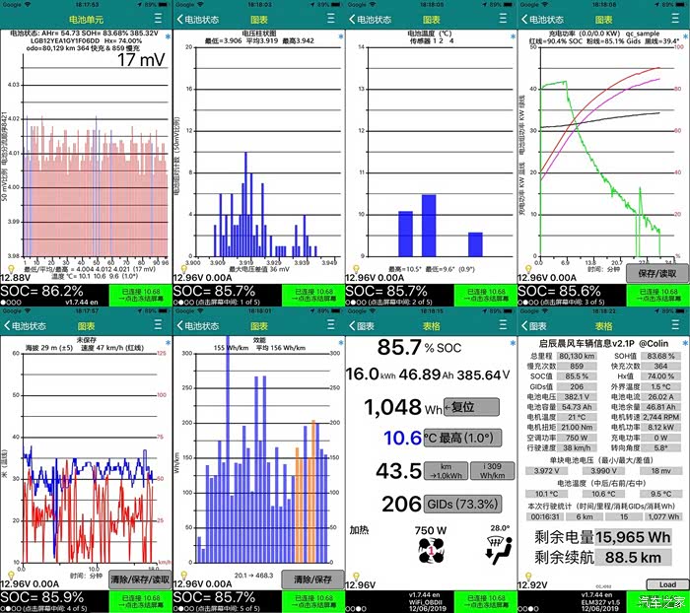Tap the lightbulb icon above 12.88V

9,268
